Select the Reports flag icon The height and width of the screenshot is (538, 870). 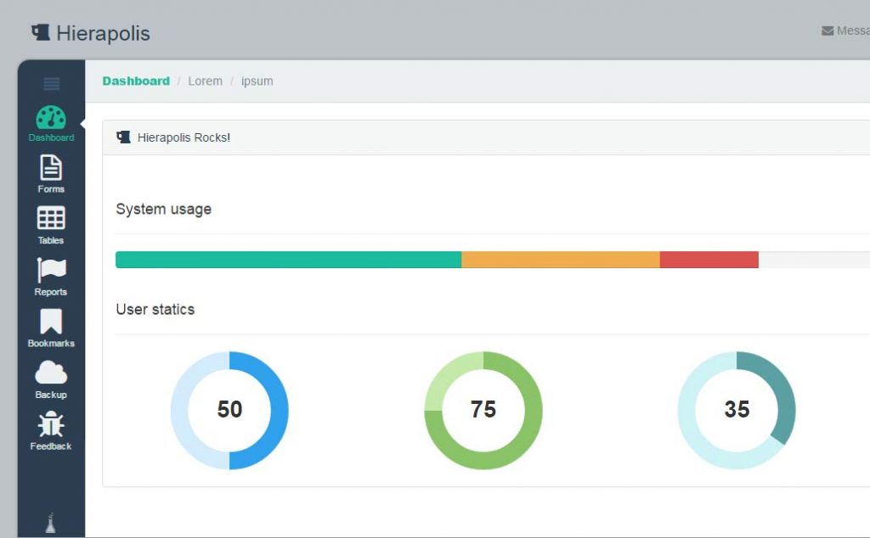point(50,272)
